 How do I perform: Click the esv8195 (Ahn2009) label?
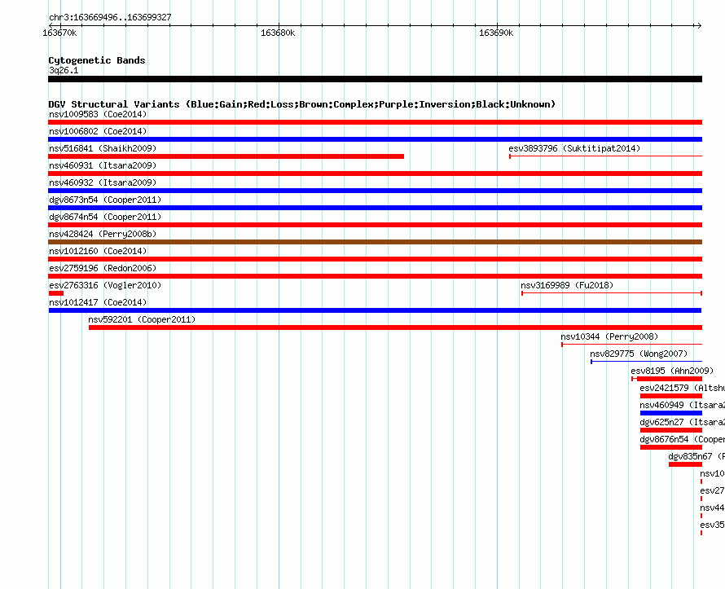[x=672, y=371]
